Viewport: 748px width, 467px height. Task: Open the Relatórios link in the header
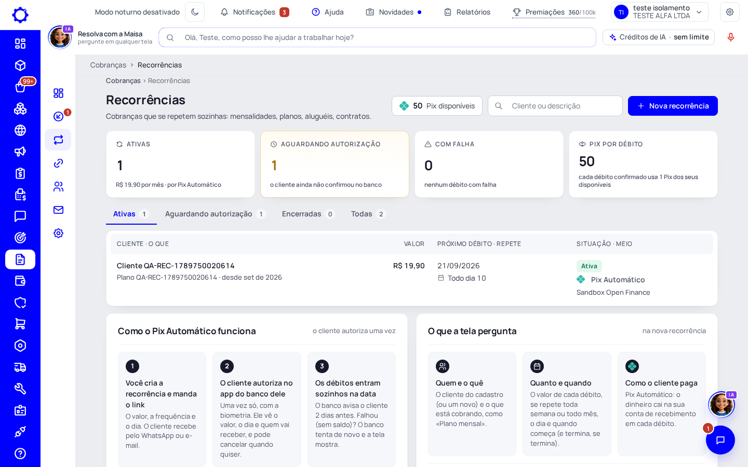(467, 12)
